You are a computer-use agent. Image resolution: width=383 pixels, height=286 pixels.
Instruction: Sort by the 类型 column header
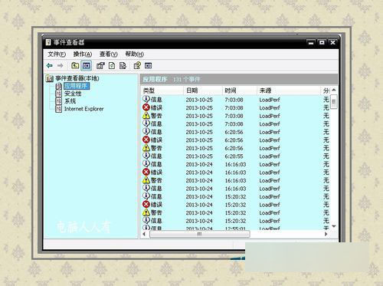coord(162,90)
